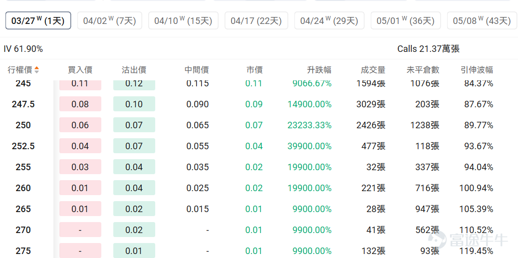Click the 沽出價 column header

click(134, 70)
